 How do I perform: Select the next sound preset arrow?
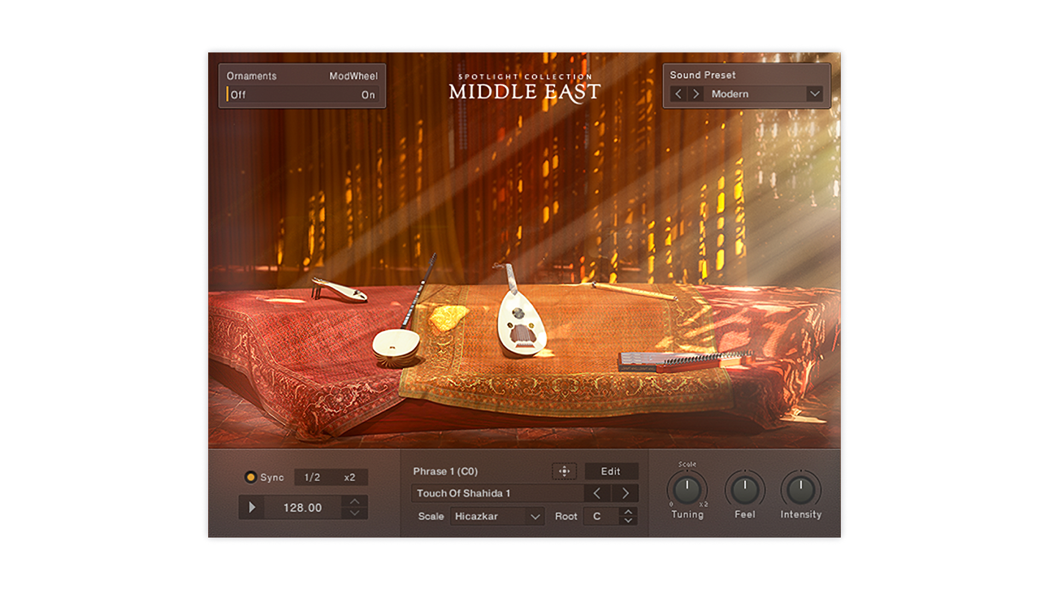point(696,94)
